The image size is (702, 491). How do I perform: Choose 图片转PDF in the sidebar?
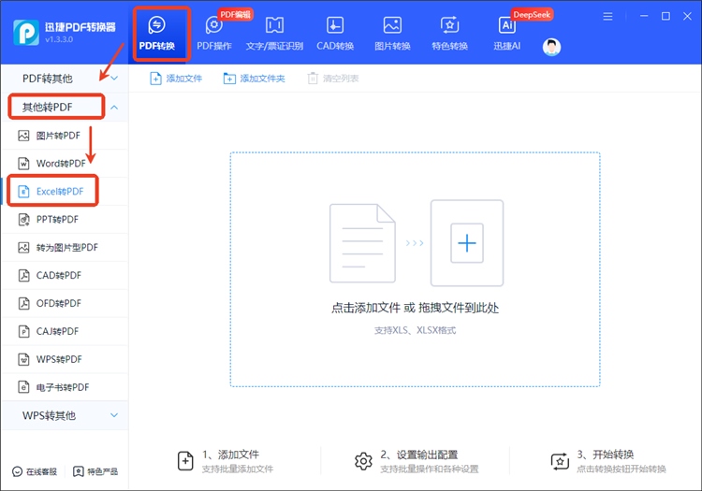click(x=65, y=136)
